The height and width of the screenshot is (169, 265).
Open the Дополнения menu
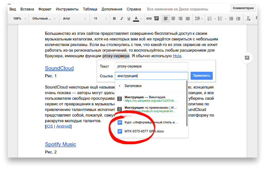click(x=112, y=9)
